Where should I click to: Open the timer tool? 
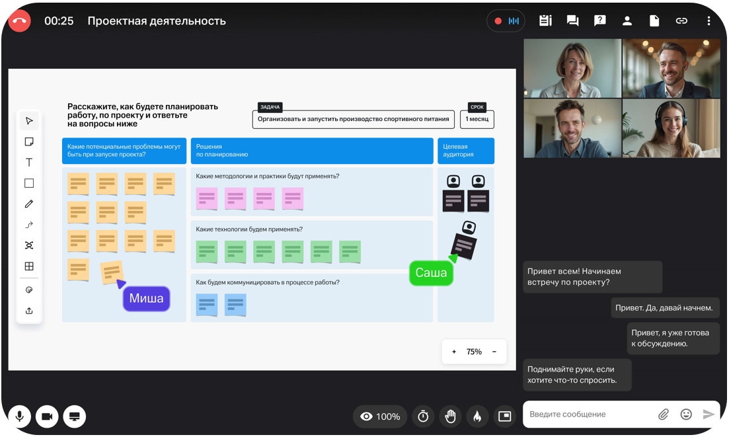(x=424, y=417)
